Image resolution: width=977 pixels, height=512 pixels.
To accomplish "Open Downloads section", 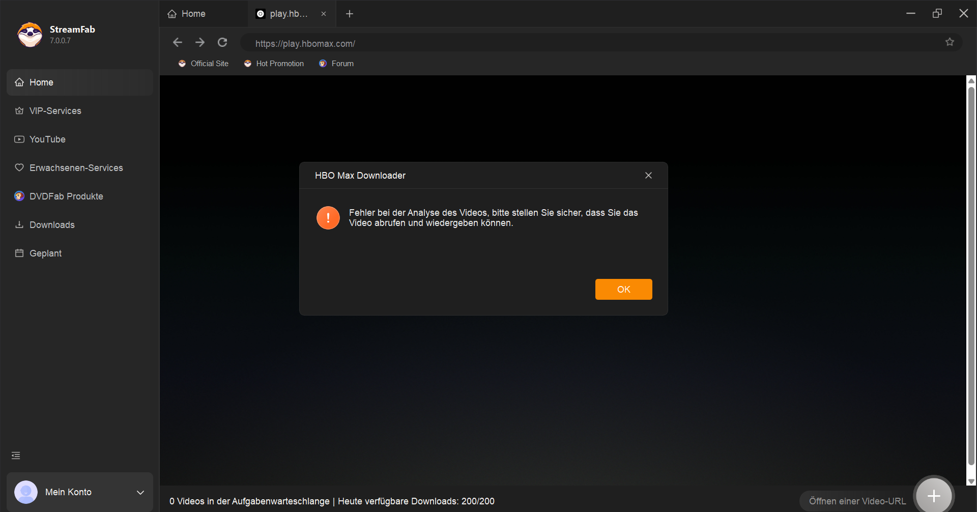I will pos(80,225).
